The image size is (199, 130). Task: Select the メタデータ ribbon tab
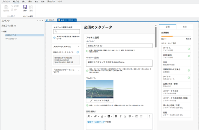[x=16, y=1]
